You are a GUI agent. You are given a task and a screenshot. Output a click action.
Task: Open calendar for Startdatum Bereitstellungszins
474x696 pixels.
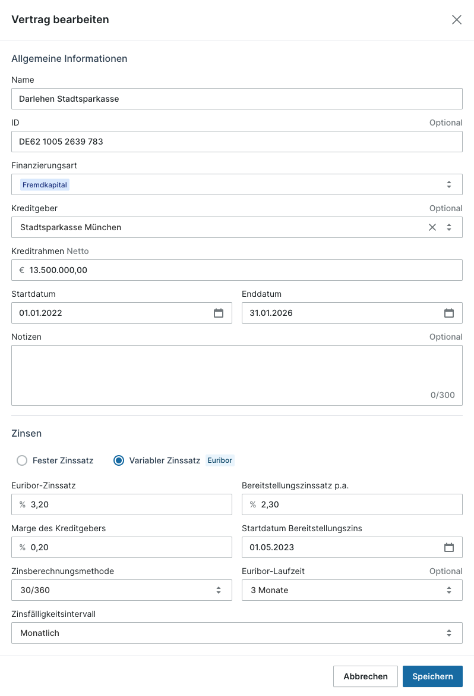(x=449, y=547)
